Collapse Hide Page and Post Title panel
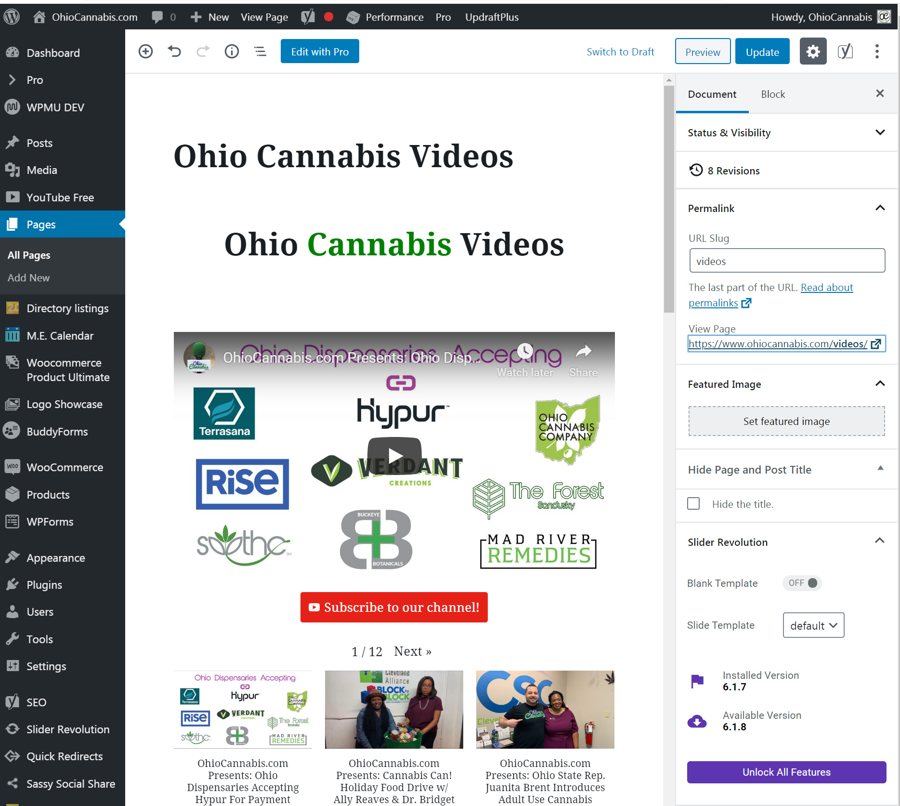The image size is (900, 806). pyautogui.click(x=880, y=468)
